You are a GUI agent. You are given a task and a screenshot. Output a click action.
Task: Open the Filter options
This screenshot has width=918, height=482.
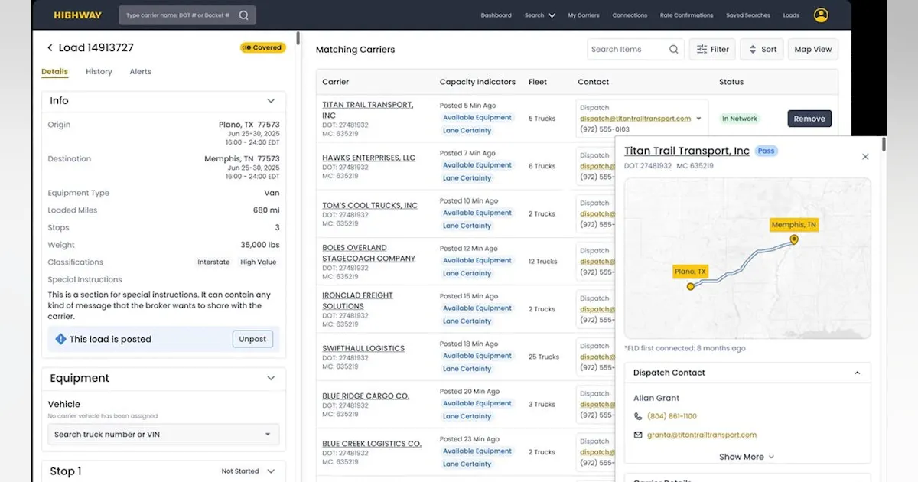coord(711,50)
